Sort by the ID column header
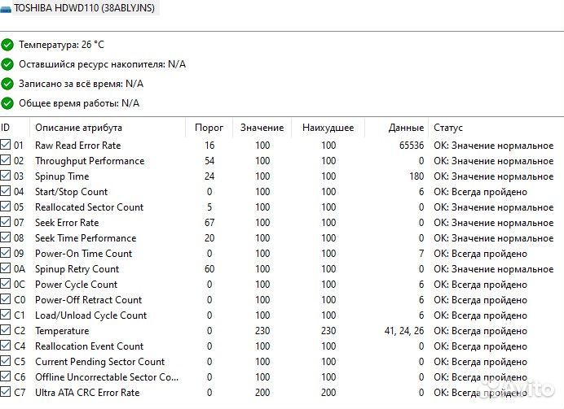The width and height of the screenshot is (564, 409). [6, 128]
